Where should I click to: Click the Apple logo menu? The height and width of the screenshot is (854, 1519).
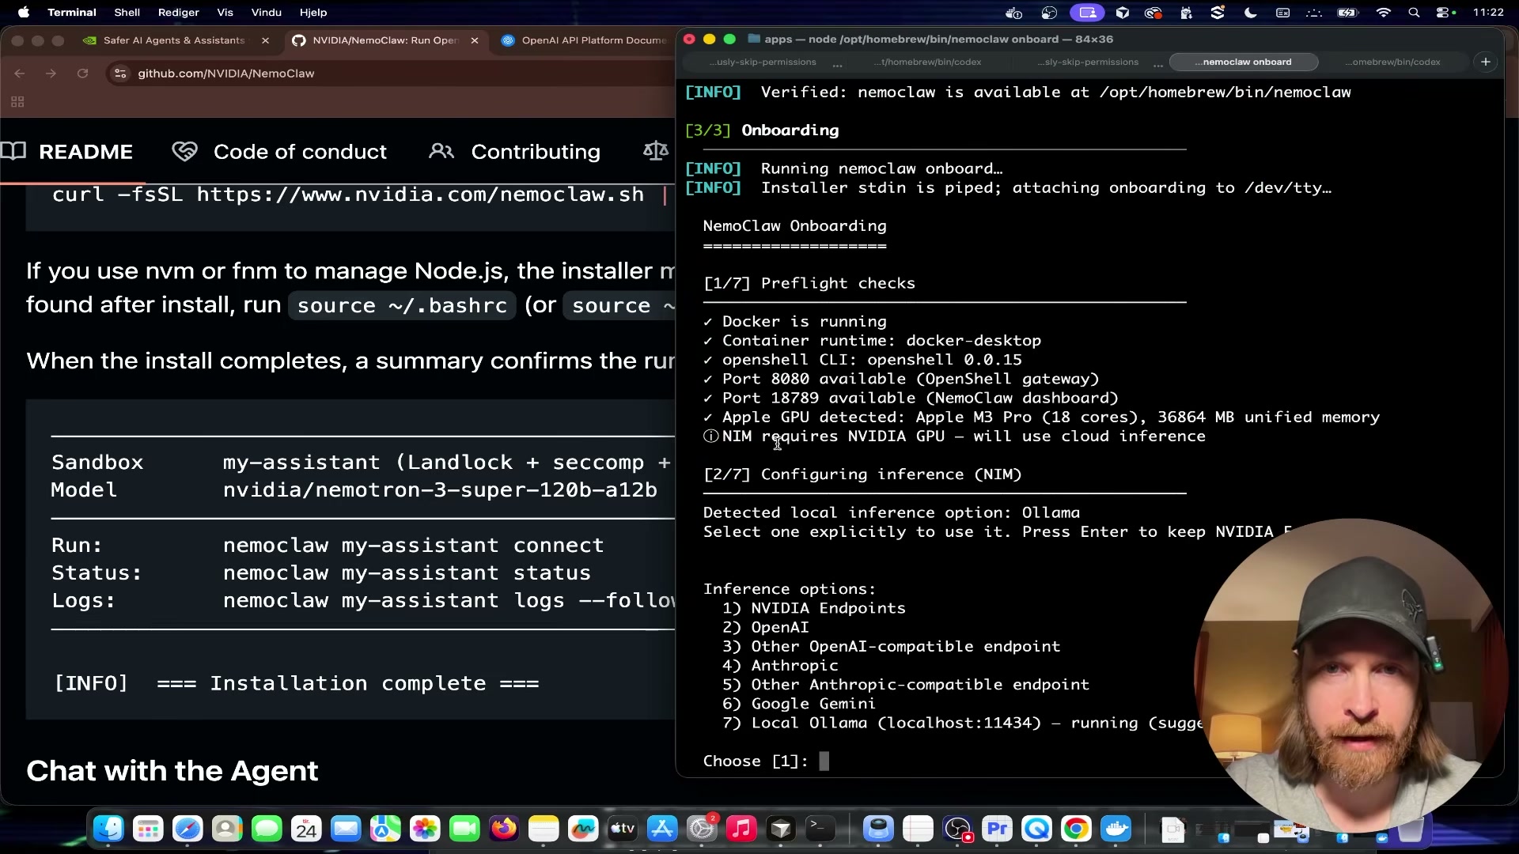(x=24, y=12)
